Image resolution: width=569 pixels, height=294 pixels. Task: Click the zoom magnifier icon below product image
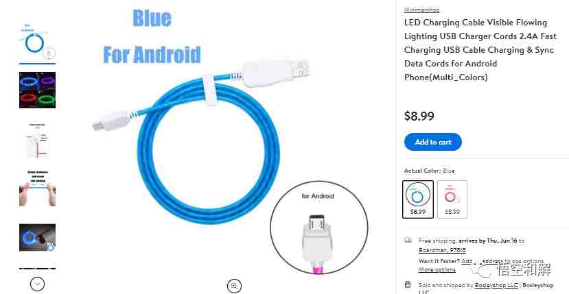[x=235, y=286]
